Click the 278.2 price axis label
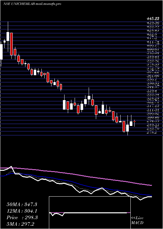The width and height of the screenshot is (163, 229). tap(152, 132)
